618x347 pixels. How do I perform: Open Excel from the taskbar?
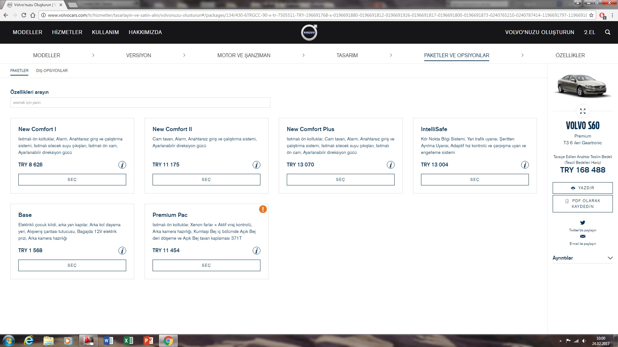tap(128, 341)
